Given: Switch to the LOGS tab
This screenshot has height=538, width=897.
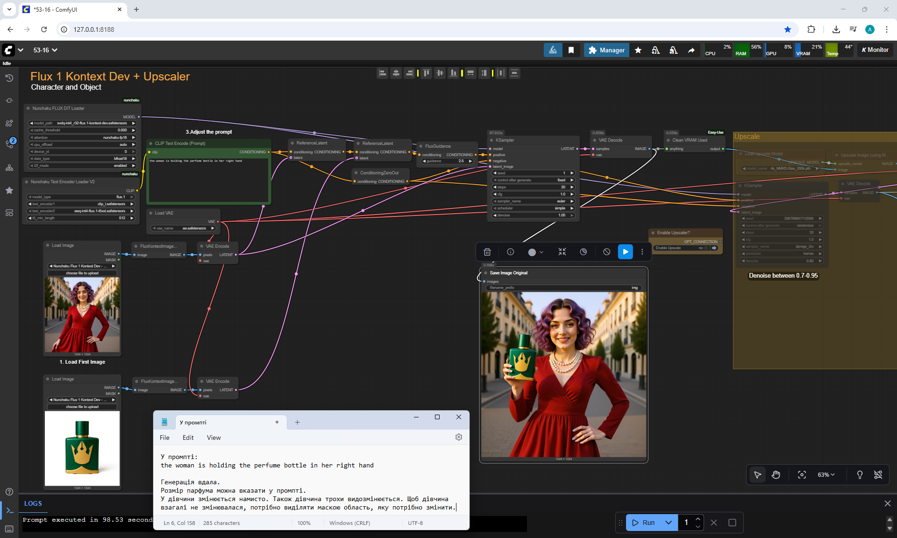Looking at the screenshot, I should point(33,503).
